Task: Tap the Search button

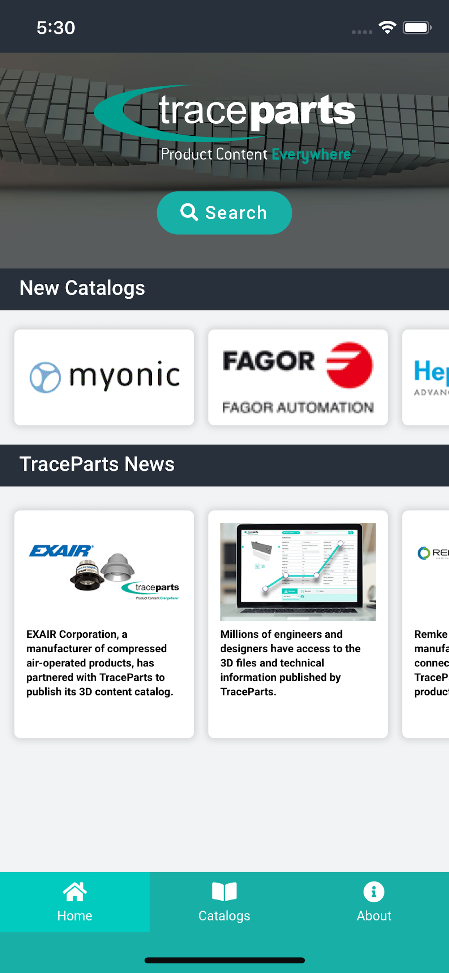Action: [224, 212]
